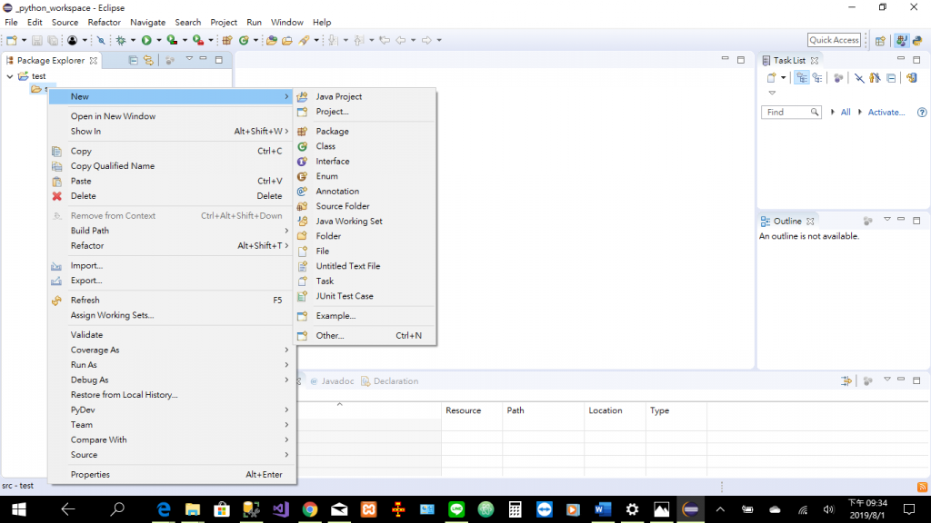Expand the All working set arrow
Screen dimensions: 931x523
833,112
